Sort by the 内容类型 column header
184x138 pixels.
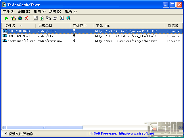coord(53,26)
